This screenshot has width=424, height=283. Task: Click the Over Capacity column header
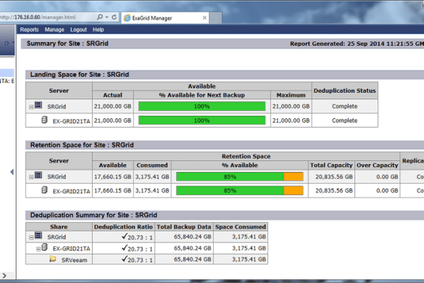[377, 165]
